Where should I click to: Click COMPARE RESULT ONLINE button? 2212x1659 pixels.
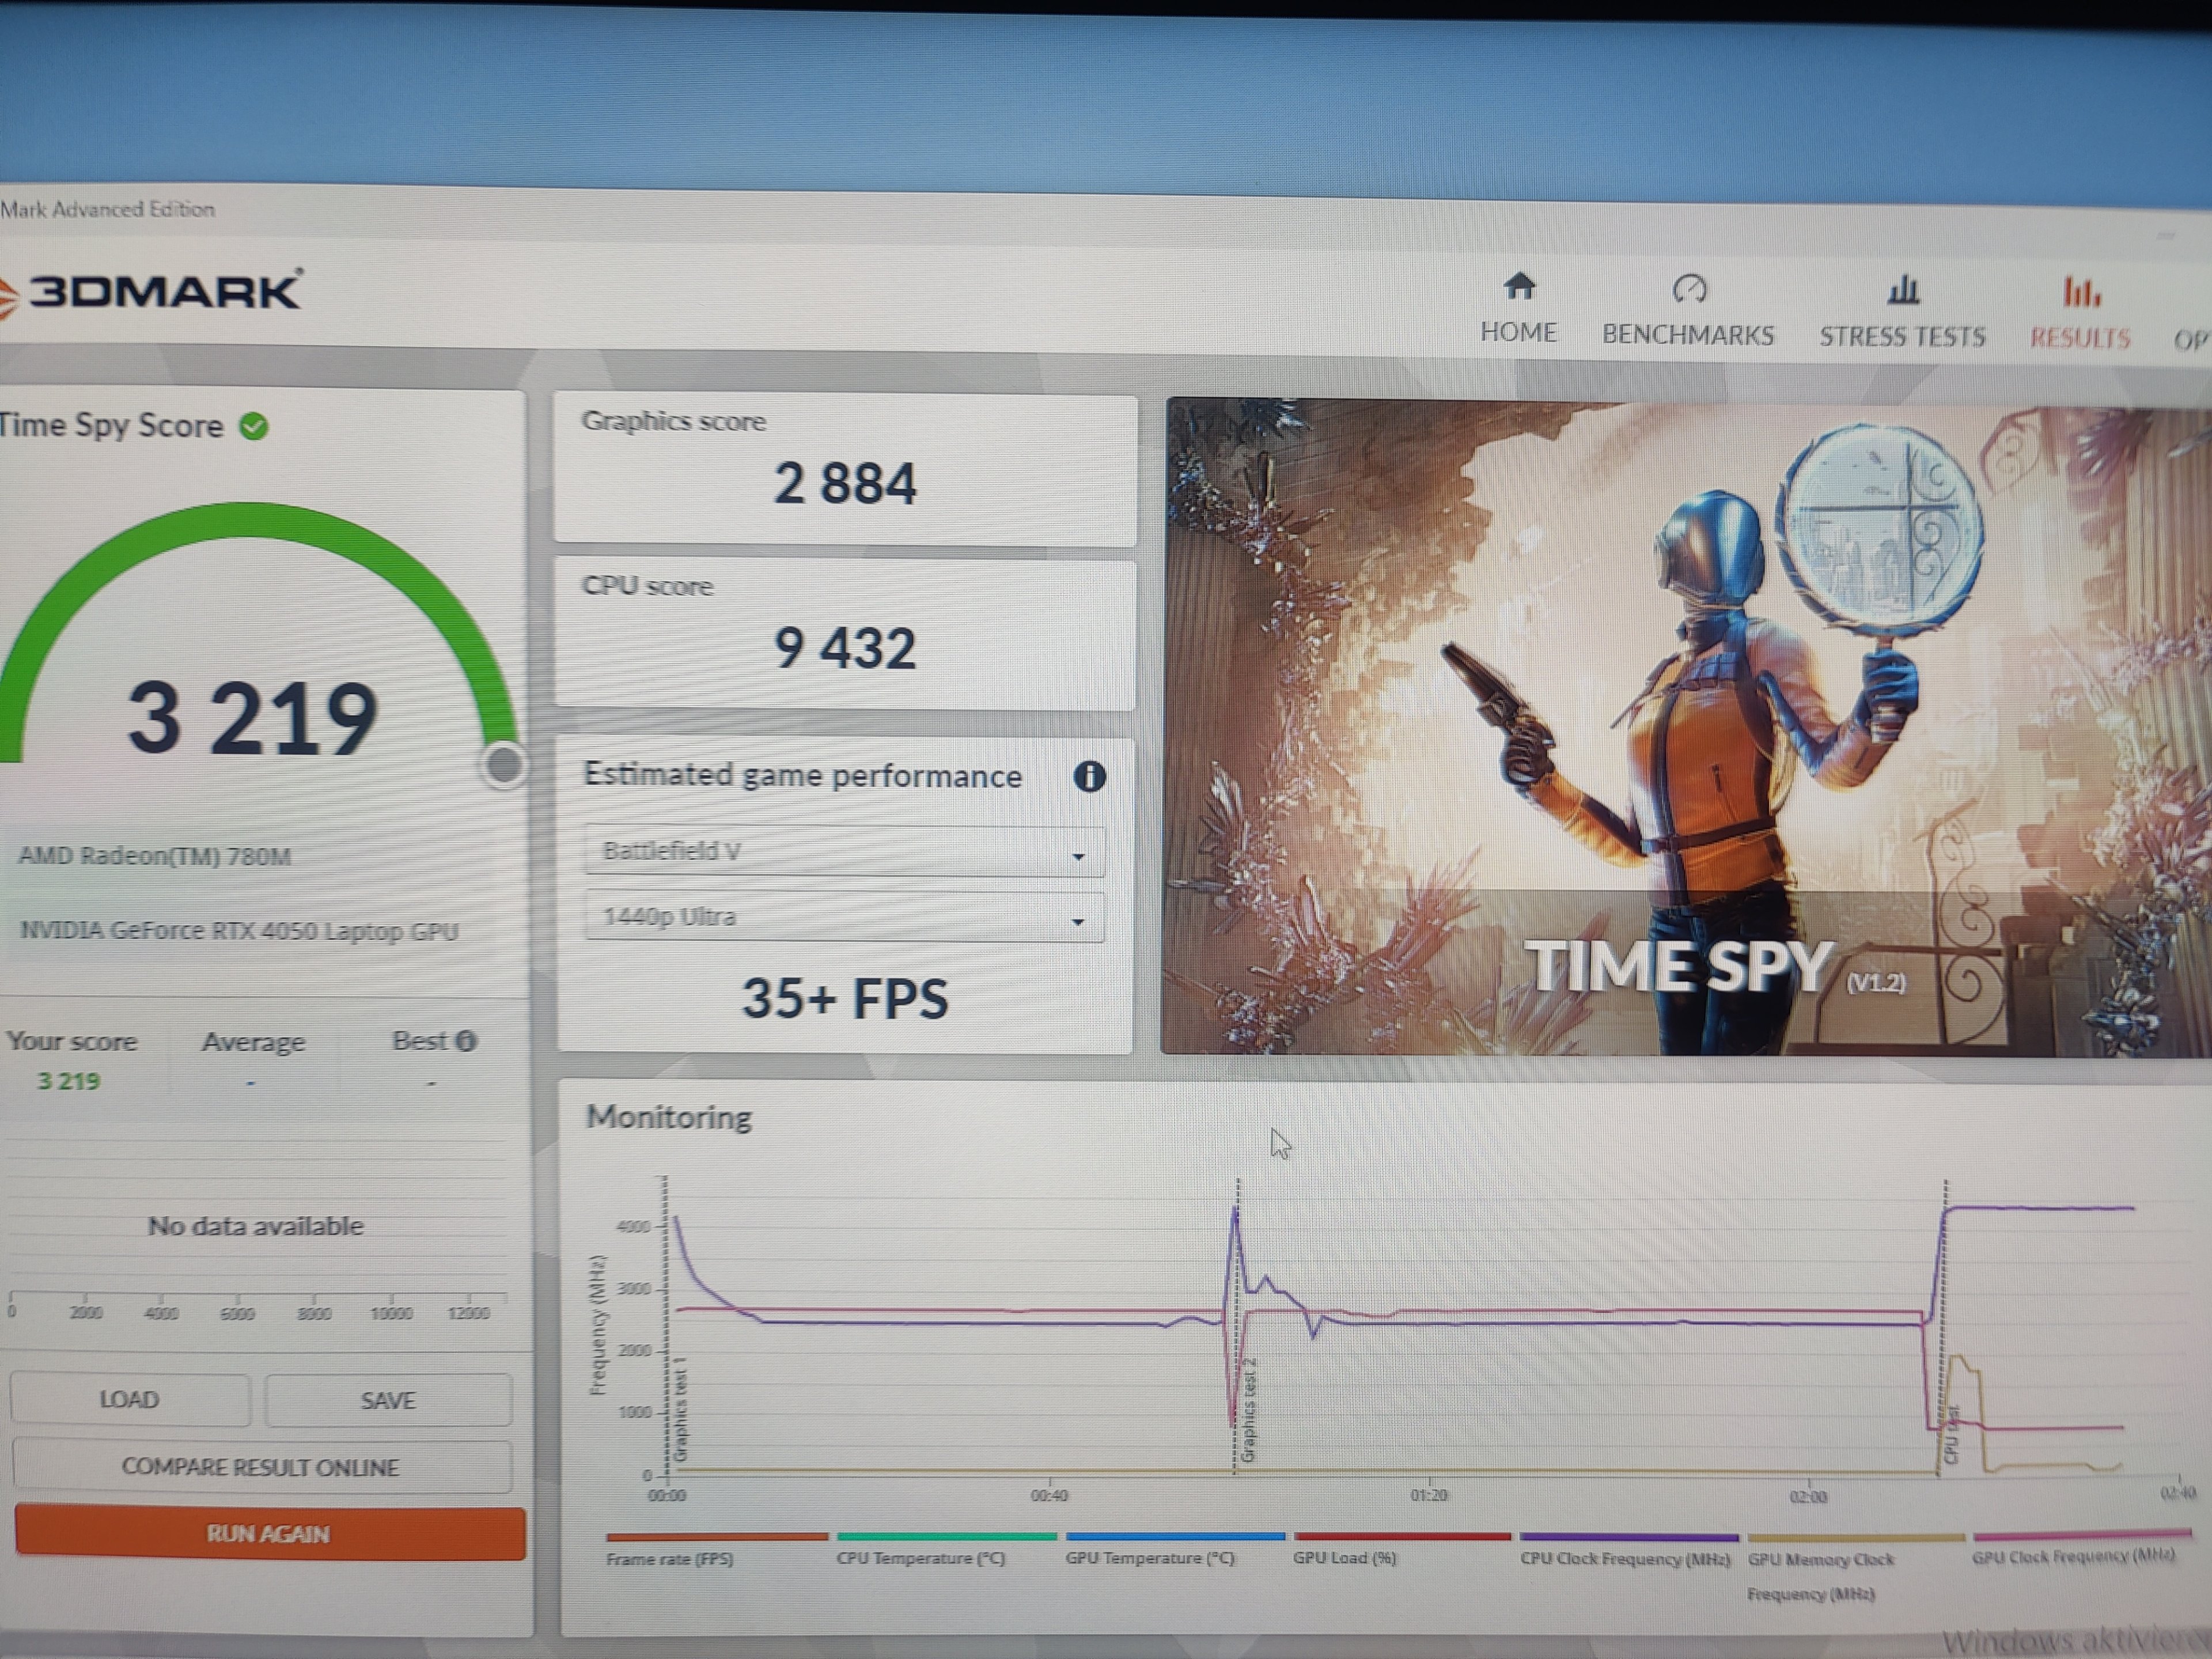(261, 1467)
